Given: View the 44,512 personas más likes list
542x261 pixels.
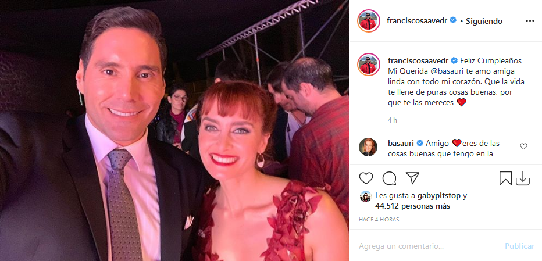Looking at the screenshot, I should coord(413,206).
